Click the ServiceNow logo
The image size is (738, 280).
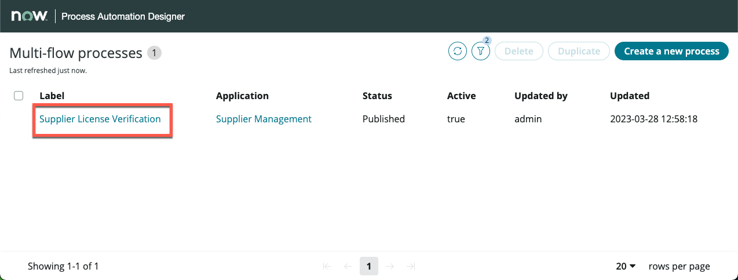(x=29, y=16)
